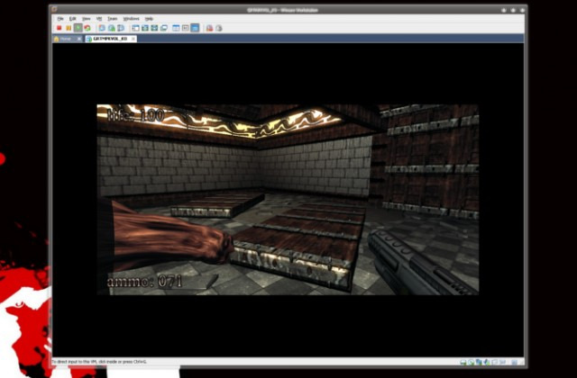Screen dimensions: 577x378
Task: Click the 'ammo: 071' HUD text
Action: (144, 282)
